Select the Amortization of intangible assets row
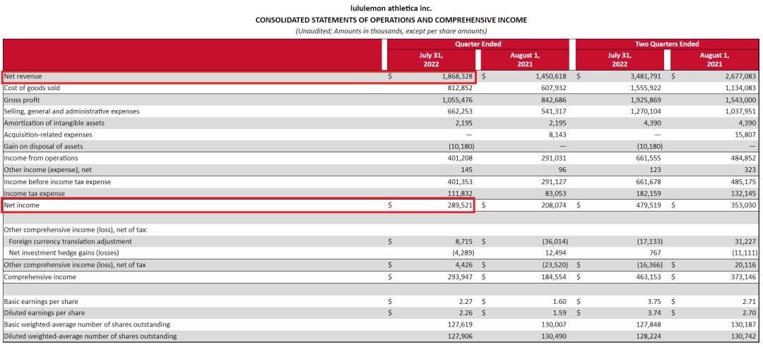 pyautogui.click(x=54, y=123)
